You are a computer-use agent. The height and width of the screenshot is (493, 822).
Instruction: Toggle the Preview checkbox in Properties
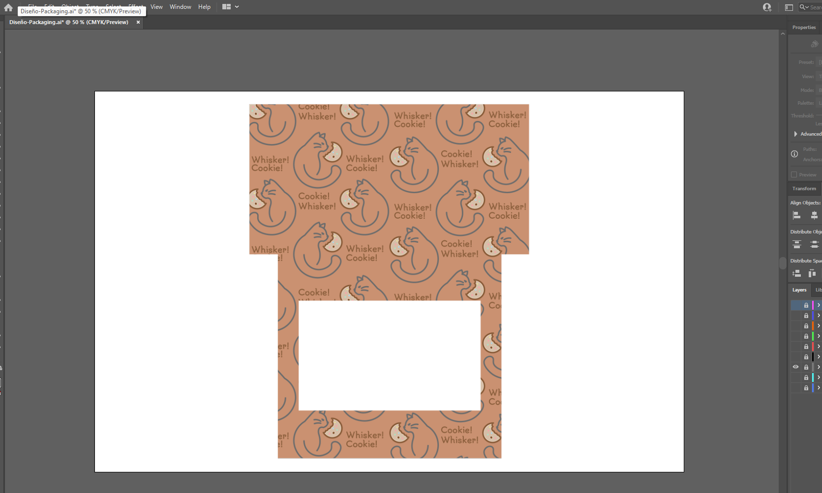coord(794,174)
